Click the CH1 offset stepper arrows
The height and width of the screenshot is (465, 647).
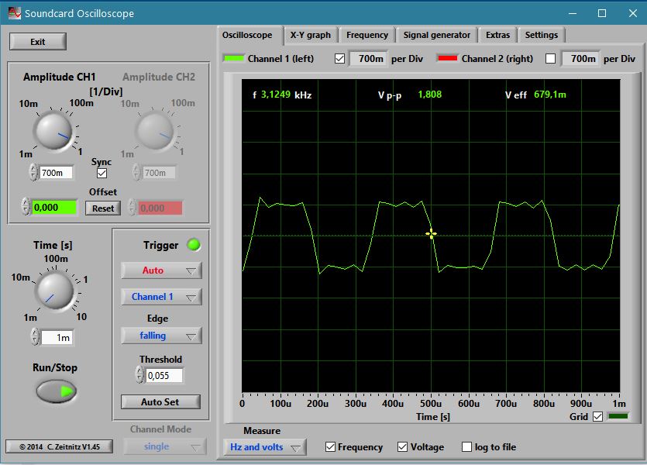click(x=26, y=207)
